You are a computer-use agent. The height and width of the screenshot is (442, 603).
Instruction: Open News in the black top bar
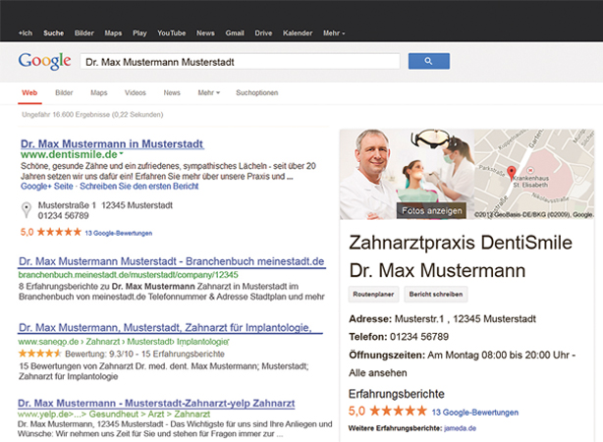[x=205, y=33]
